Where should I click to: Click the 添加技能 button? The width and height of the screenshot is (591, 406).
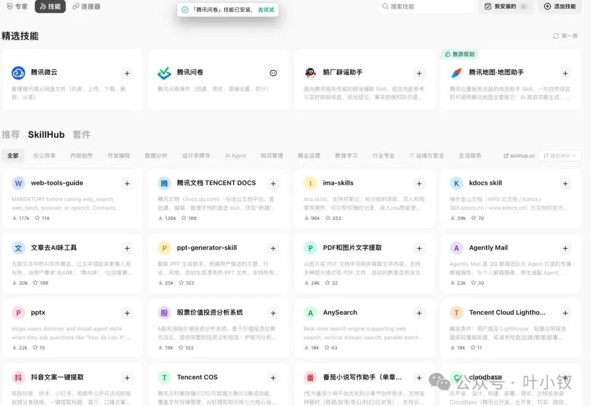coord(560,7)
